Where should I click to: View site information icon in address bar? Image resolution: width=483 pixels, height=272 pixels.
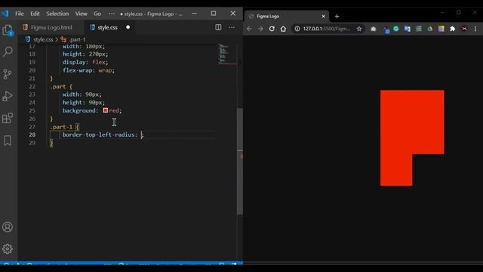point(297,29)
